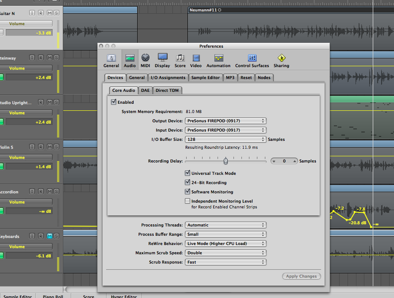394x298 pixels.
Task: Increase Recording Delay samples with up arrow
Action: 295,161
